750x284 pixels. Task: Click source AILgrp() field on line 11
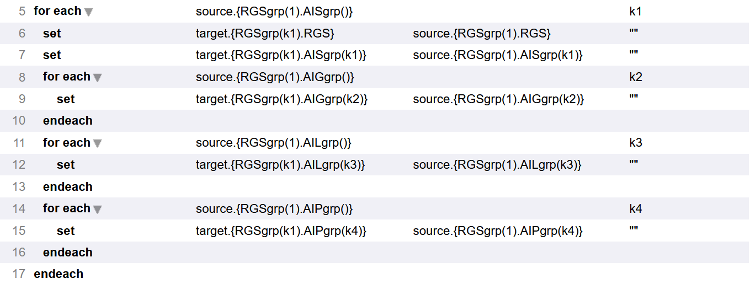(274, 143)
